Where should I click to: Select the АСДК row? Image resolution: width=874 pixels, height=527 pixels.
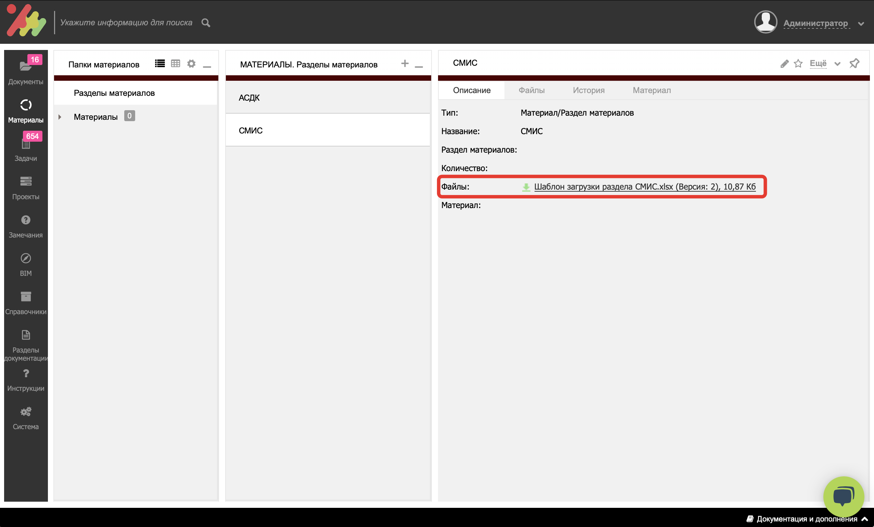[x=328, y=98]
